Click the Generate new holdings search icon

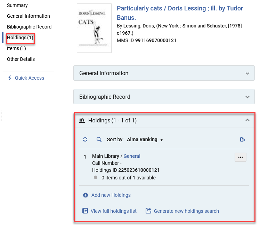[148, 211]
